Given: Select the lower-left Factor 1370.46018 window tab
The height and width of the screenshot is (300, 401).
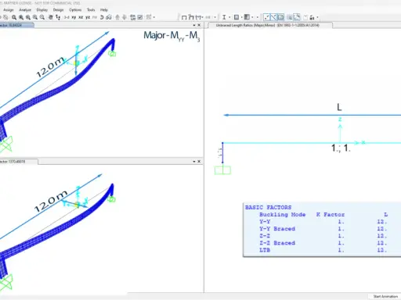Looking at the screenshot, I should coord(18,162).
